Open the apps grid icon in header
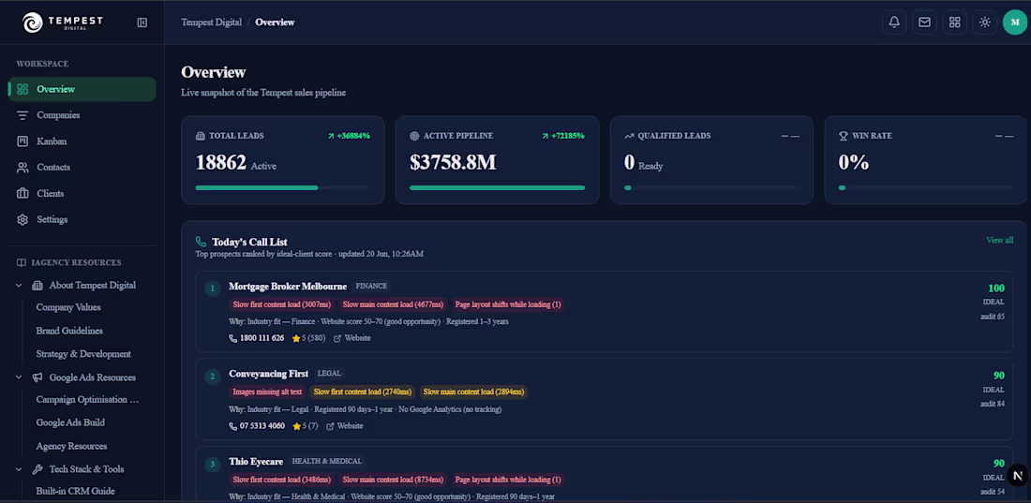This screenshot has height=503, width=1031. click(x=955, y=22)
